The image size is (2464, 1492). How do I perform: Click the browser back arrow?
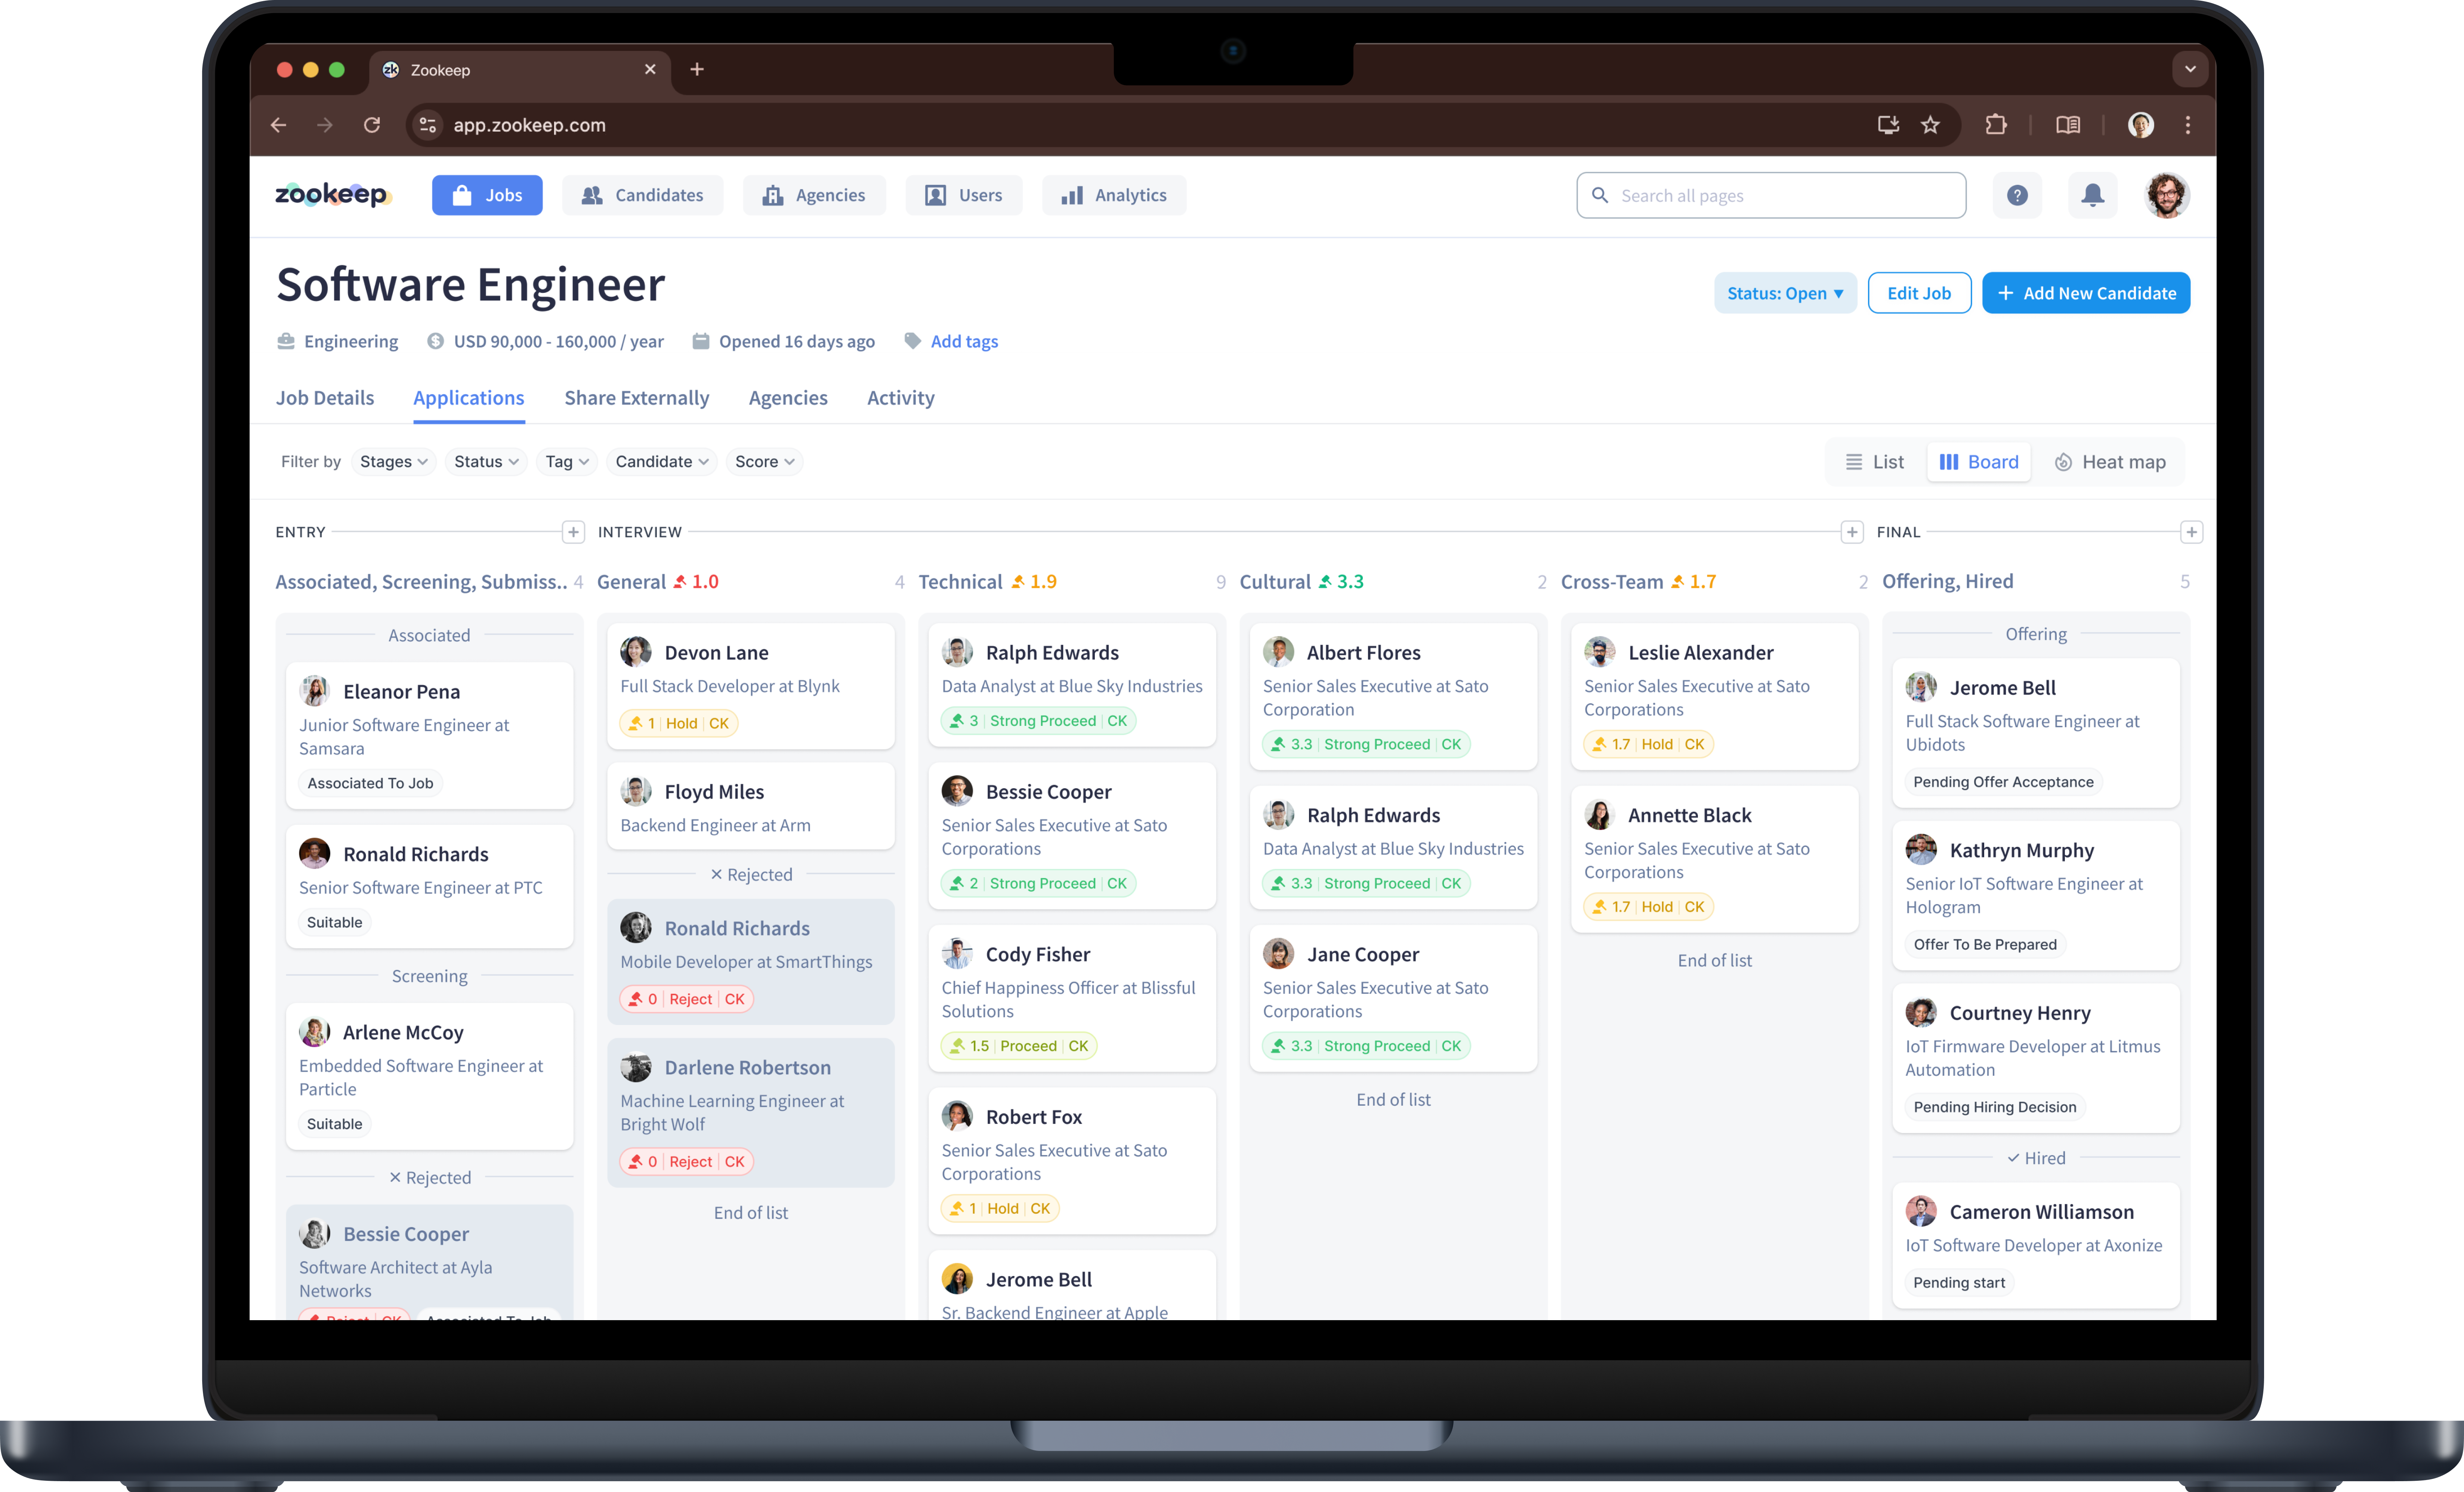pyautogui.click(x=279, y=125)
